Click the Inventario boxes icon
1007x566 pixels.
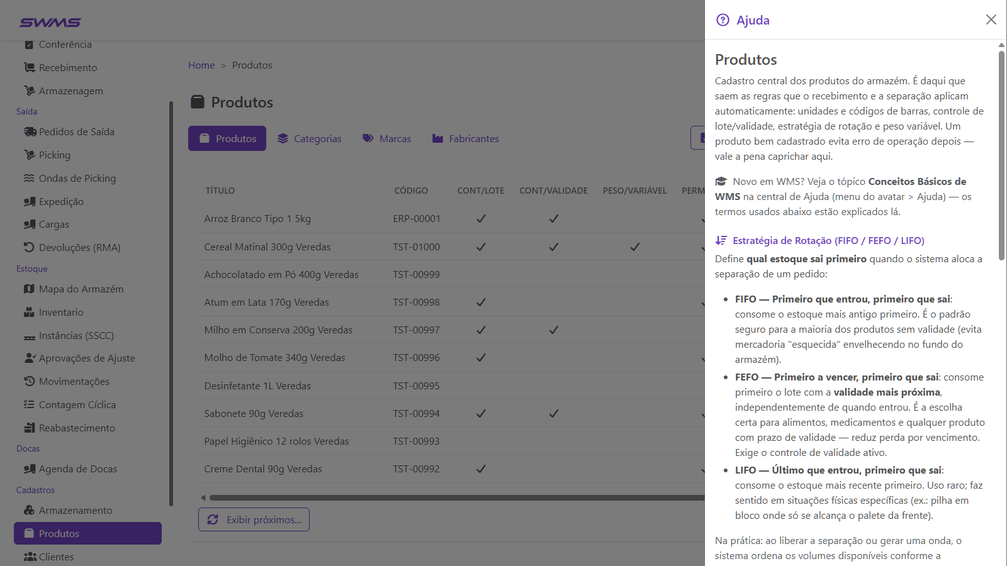30,312
